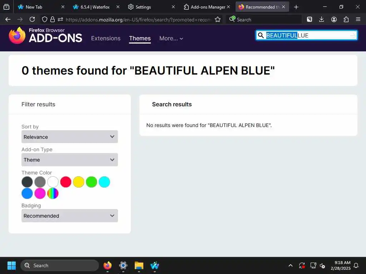
Task: Click the add-ons search text field
Action: point(307,35)
